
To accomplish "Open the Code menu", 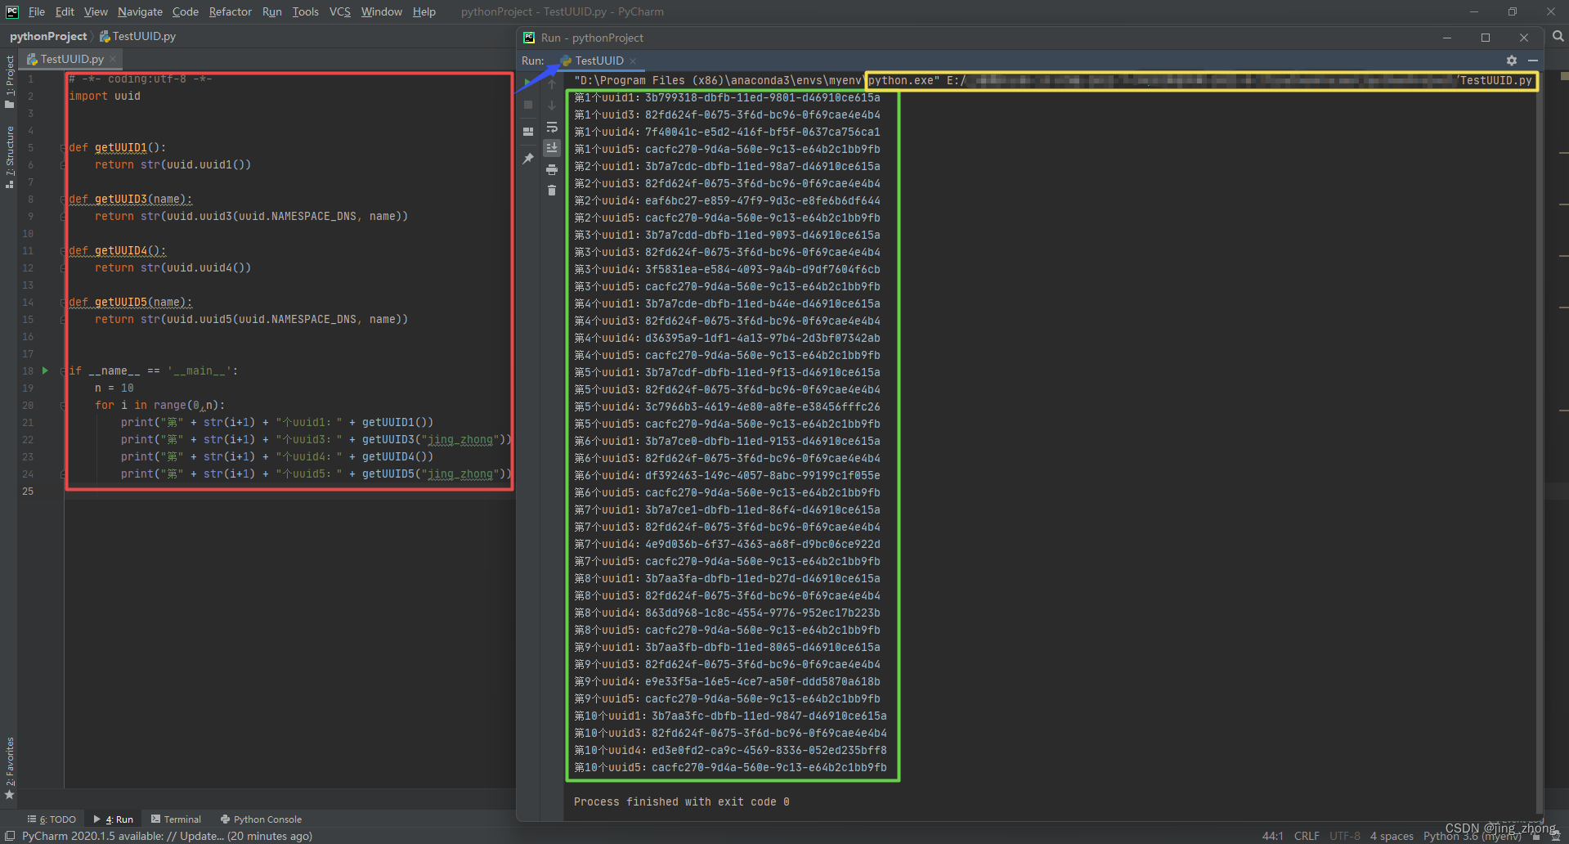I will (186, 11).
